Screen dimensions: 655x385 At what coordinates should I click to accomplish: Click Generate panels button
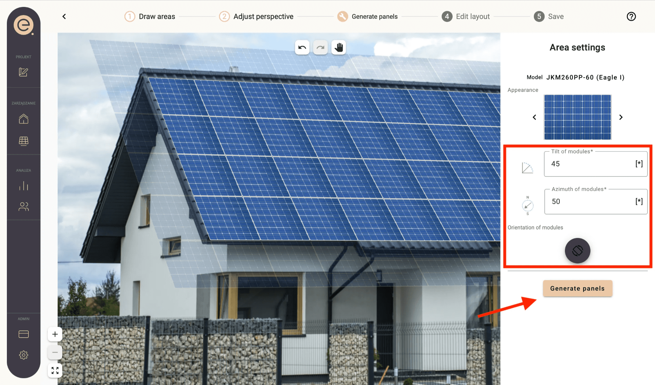coord(577,288)
